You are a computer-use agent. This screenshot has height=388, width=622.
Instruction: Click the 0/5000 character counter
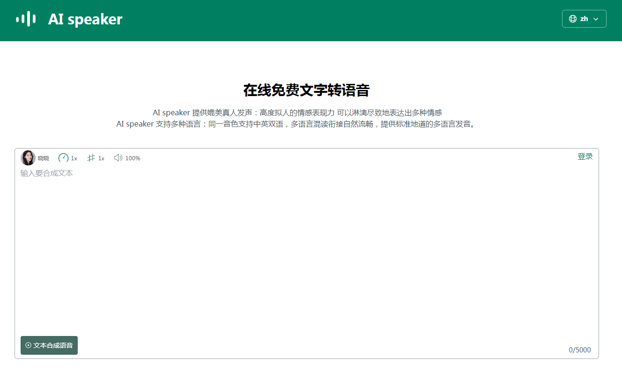pos(580,350)
